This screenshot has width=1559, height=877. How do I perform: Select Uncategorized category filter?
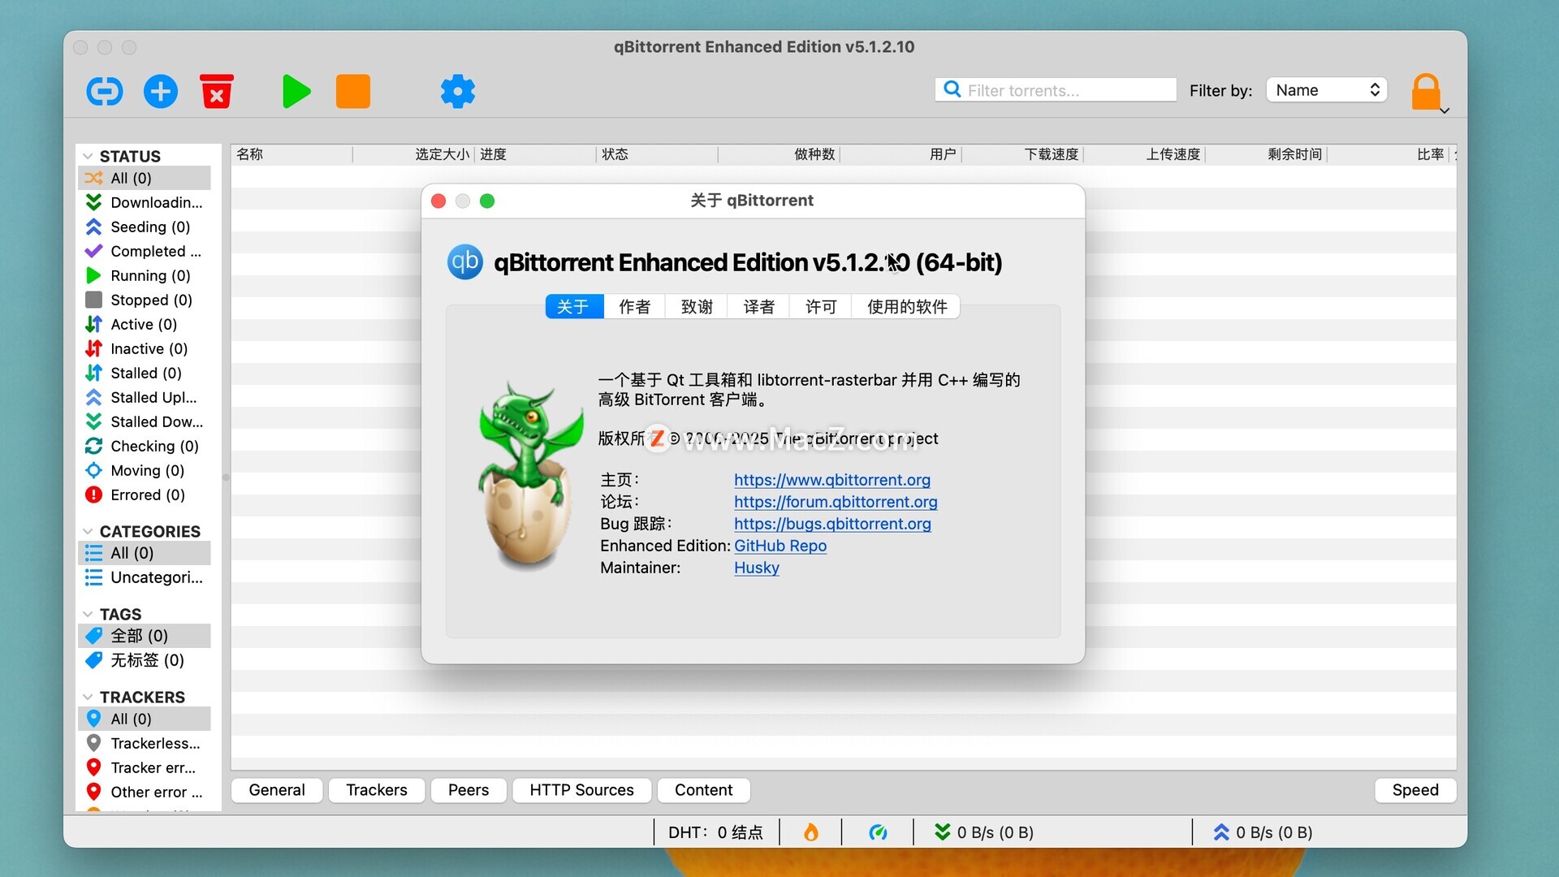145,577
